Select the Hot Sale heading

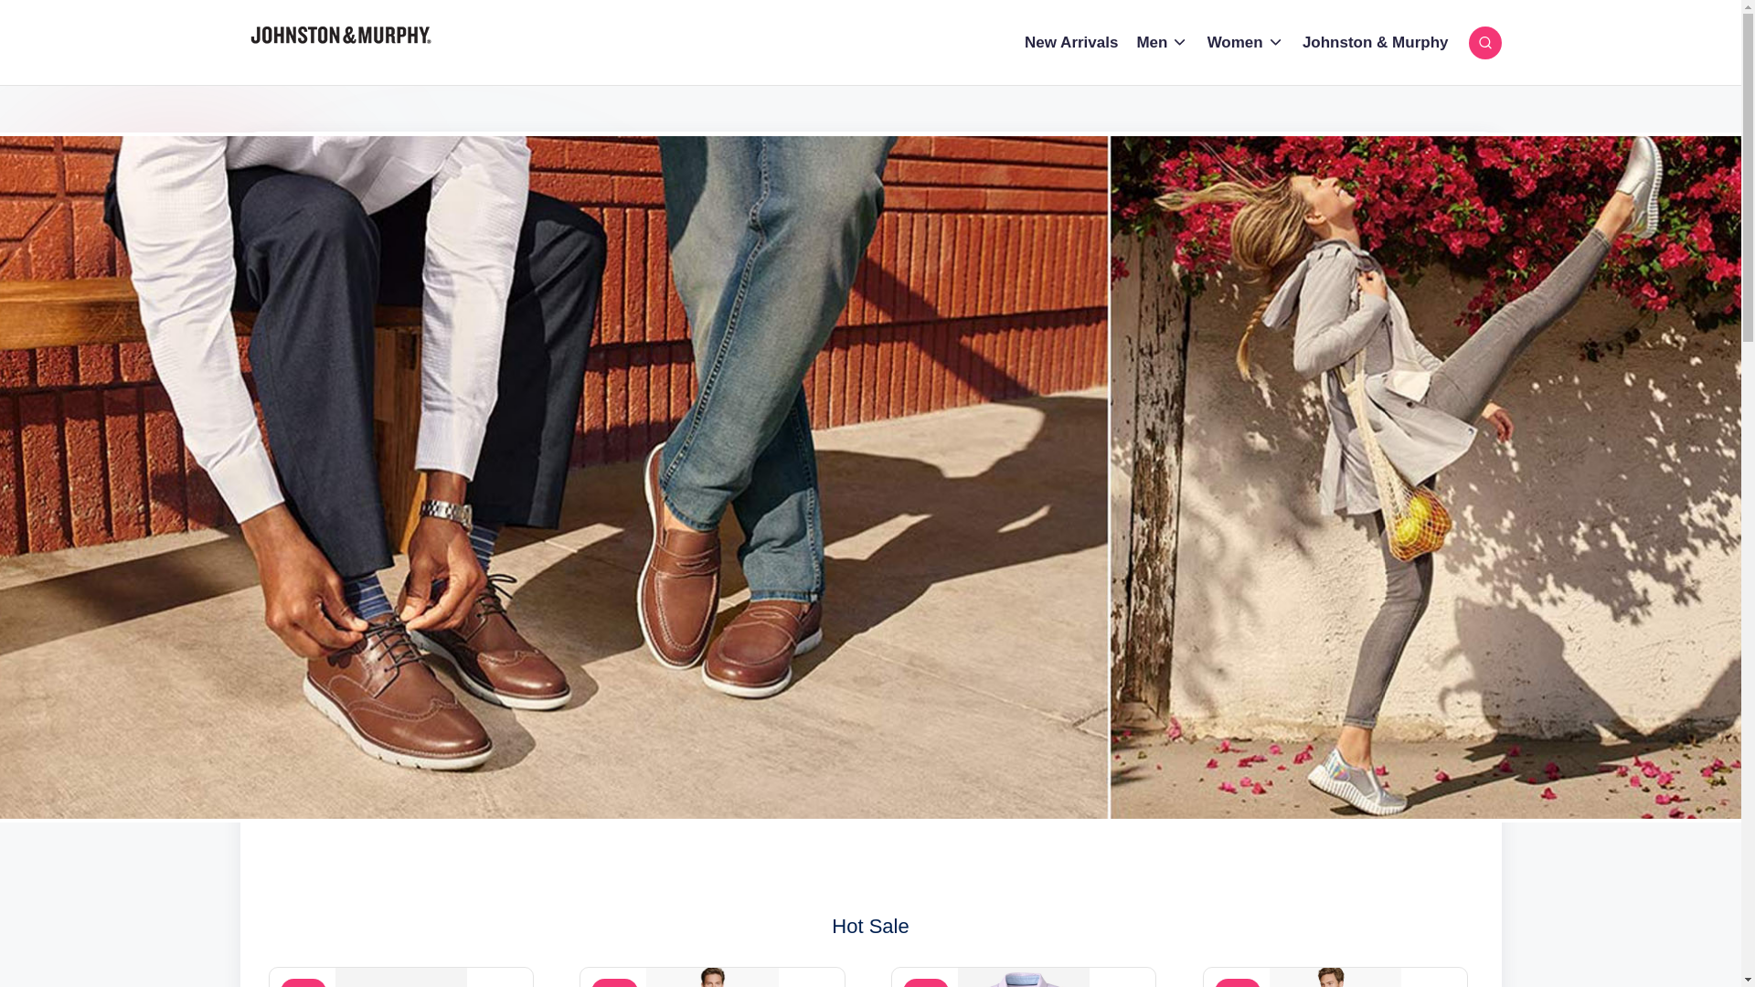[869, 926]
